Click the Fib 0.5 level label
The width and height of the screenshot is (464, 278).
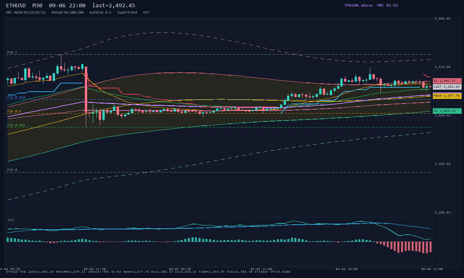tap(14, 111)
